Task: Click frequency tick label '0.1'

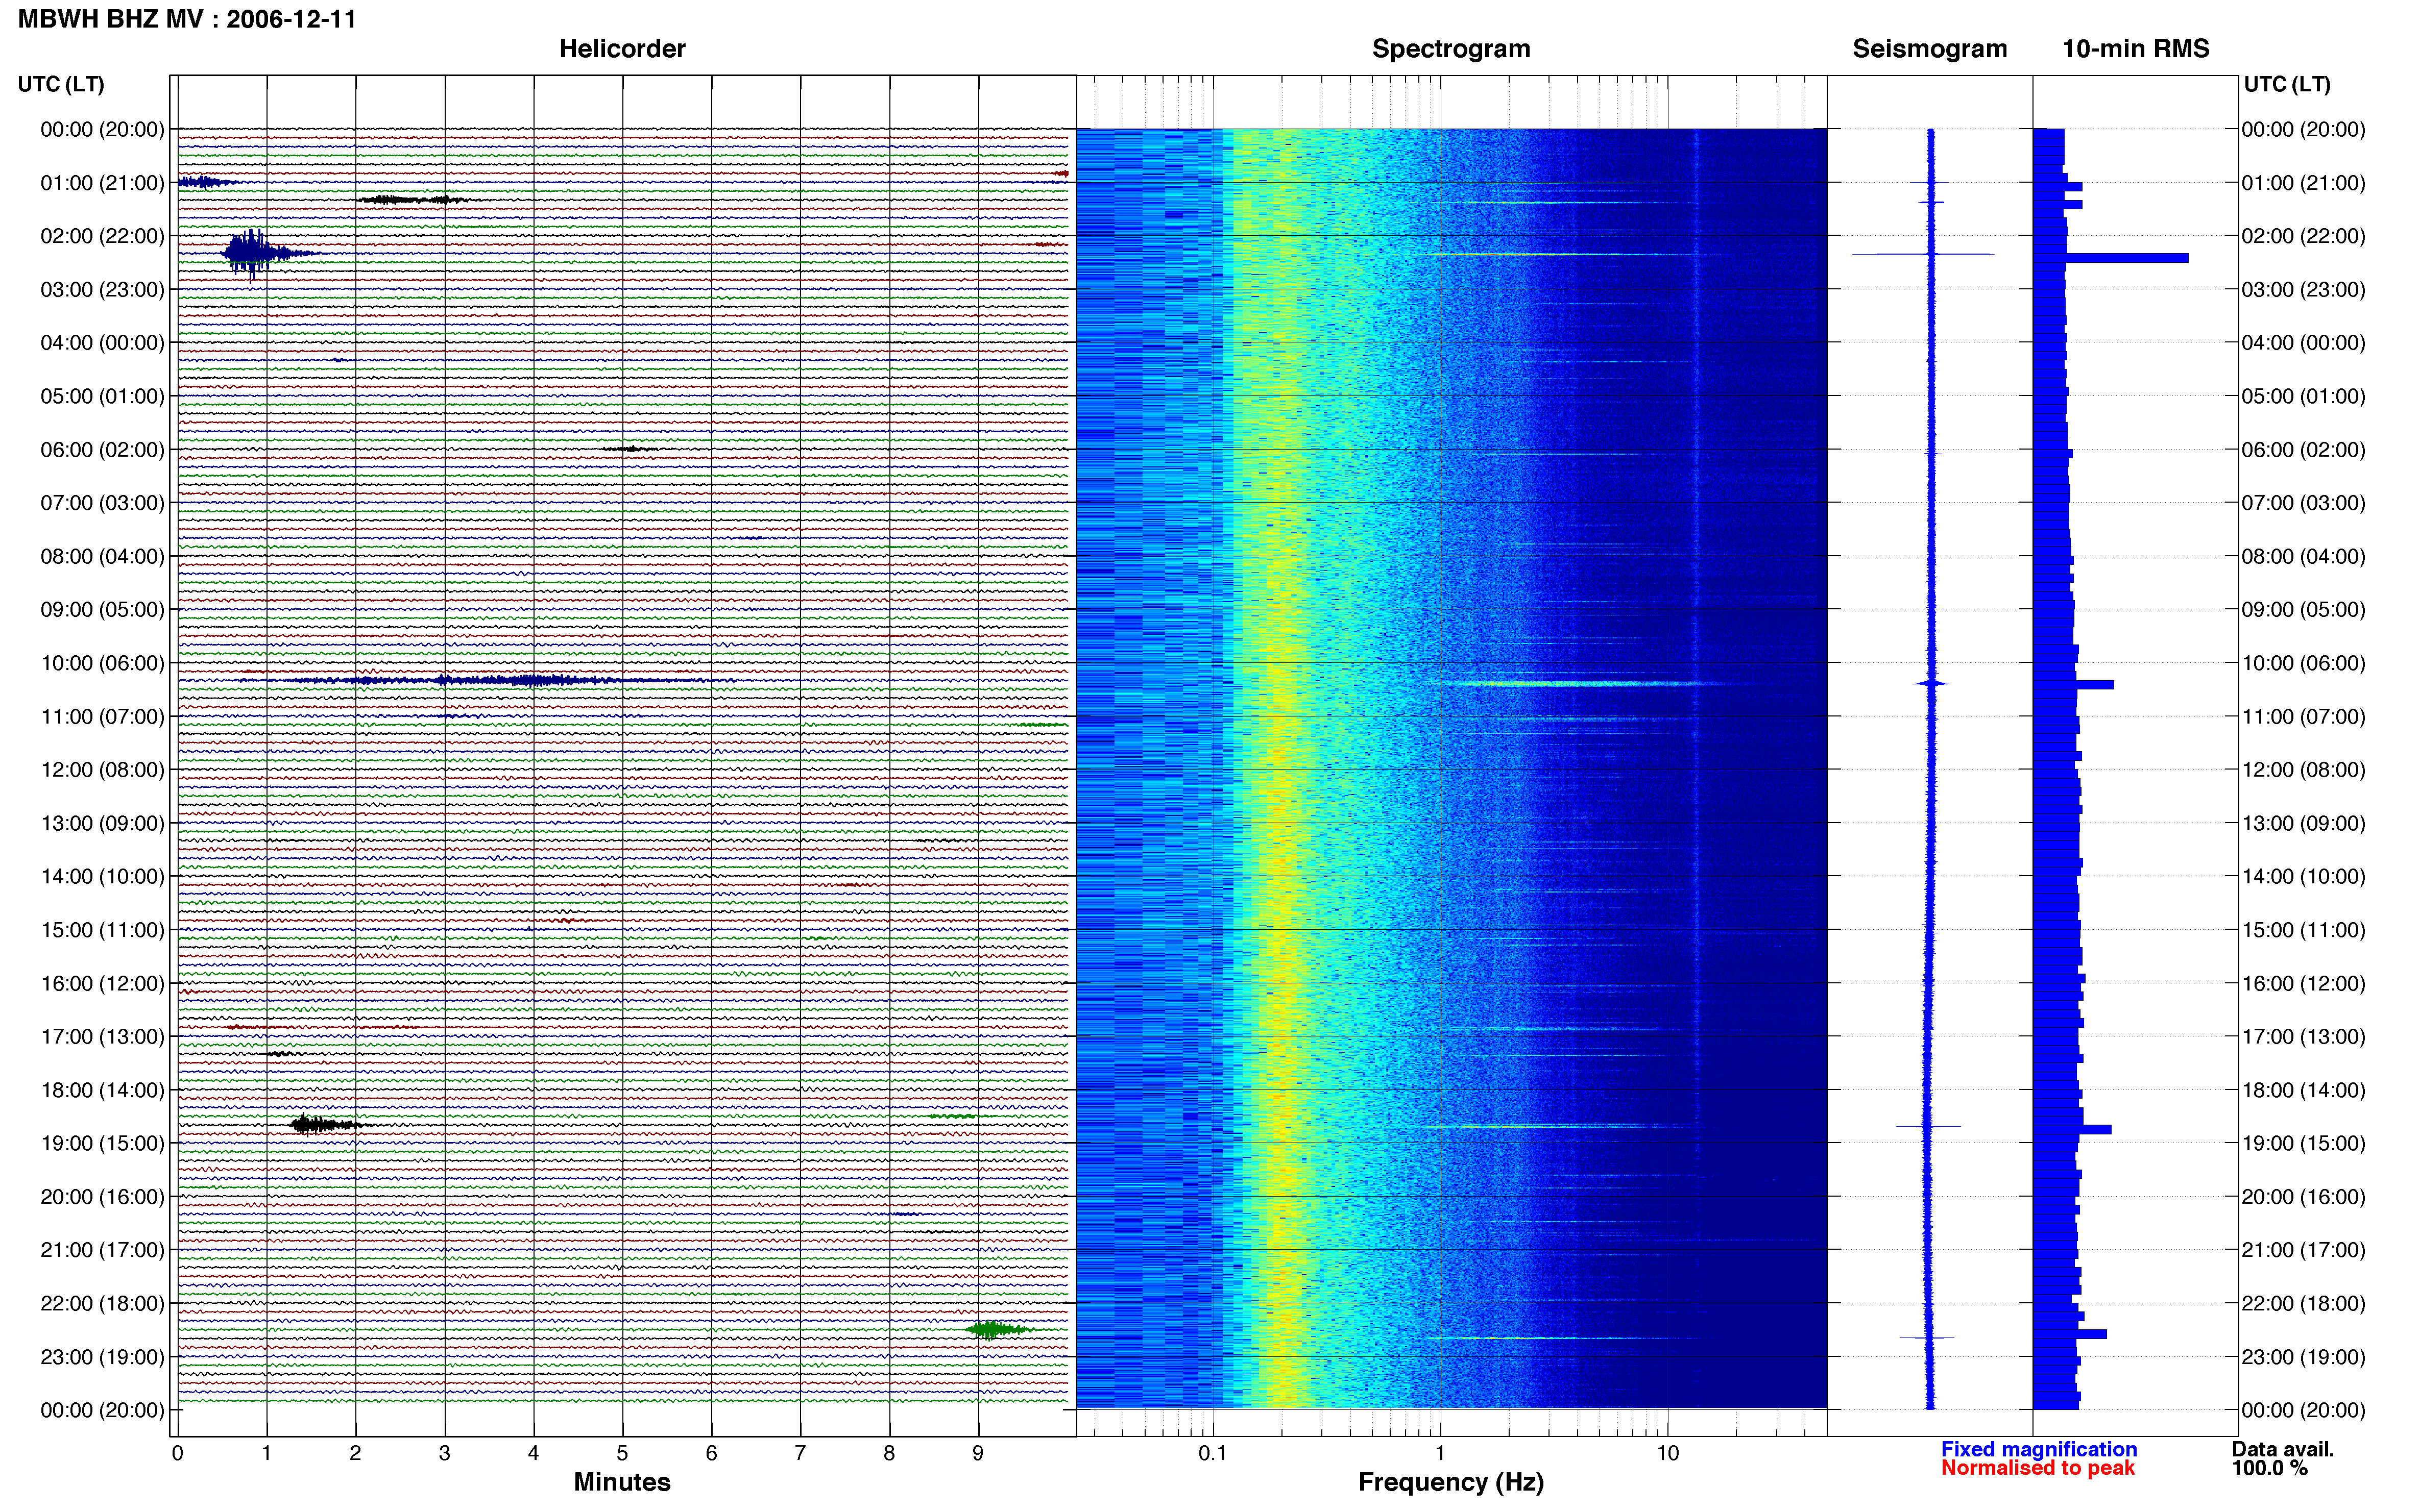Action: [x=1213, y=1453]
